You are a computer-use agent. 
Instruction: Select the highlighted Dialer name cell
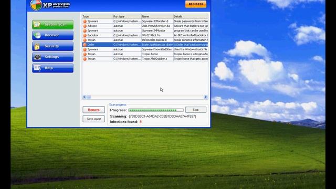pos(157,45)
